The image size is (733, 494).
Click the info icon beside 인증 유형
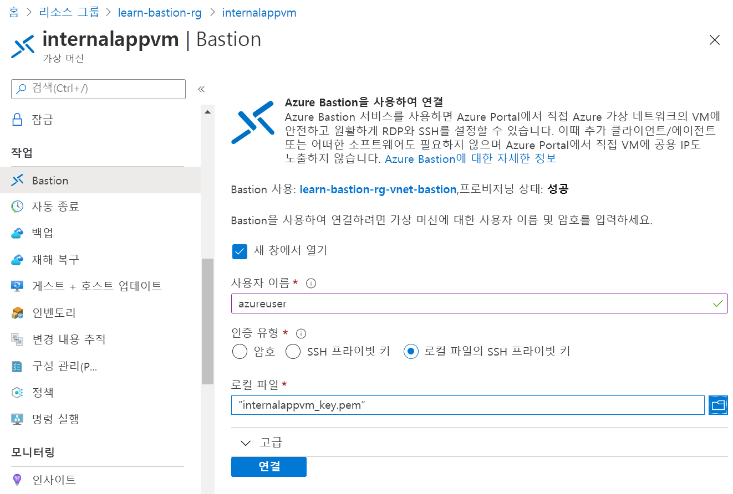pyautogui.click(x=301, y=333)
